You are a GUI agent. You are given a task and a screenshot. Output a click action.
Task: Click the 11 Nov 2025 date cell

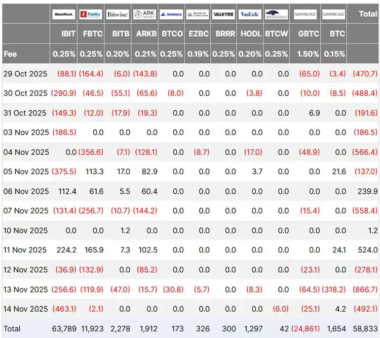coord(25,250)
